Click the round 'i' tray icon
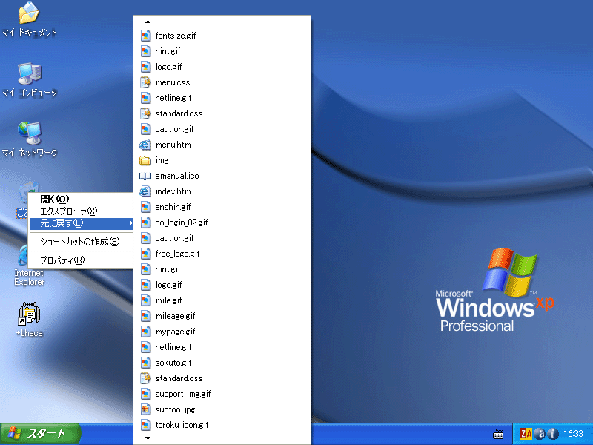The width and height of the screenshot is (593, 445). coord(552,434)
